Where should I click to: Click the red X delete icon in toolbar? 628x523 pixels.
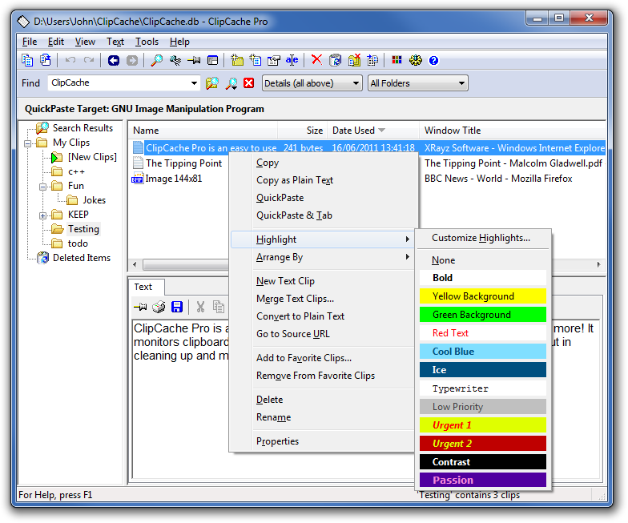pos(316,60)
